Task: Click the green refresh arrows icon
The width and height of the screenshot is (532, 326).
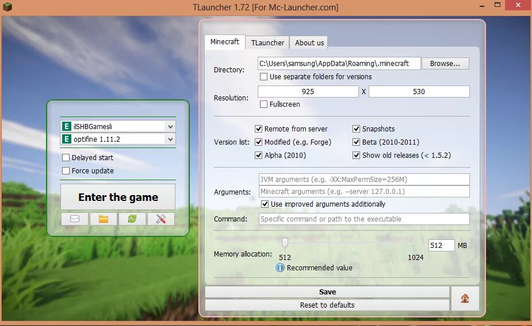Action: (132, 219)
